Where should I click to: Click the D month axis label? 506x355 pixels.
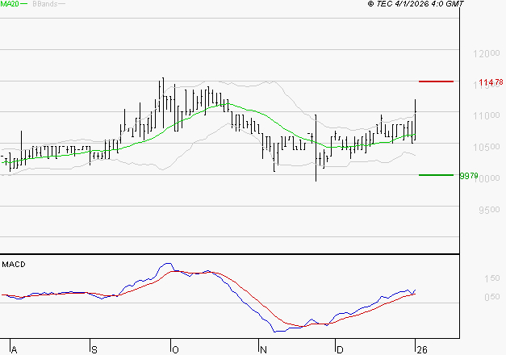pos(340,350)
